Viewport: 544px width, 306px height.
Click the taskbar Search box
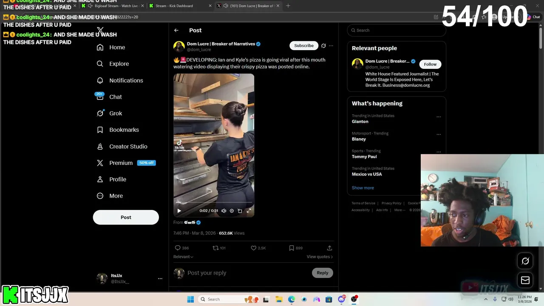pyautogui.click(x=229, y=299)
